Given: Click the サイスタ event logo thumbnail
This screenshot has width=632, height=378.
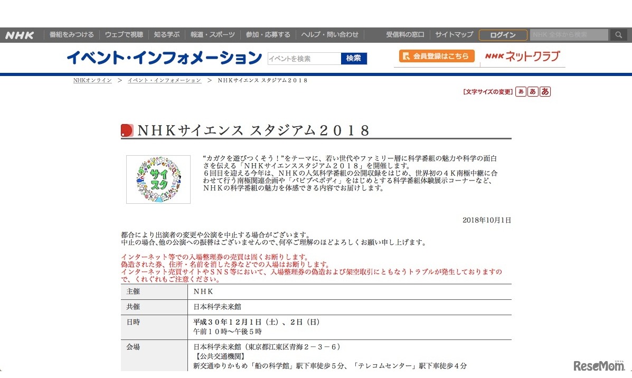Looking at the screenshot, I should pos(158,179).
